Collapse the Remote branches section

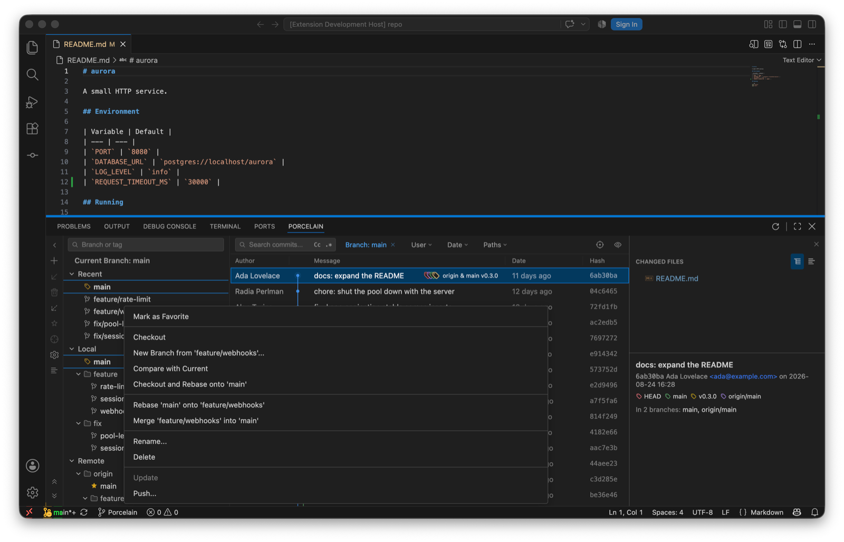pos(72,461)
